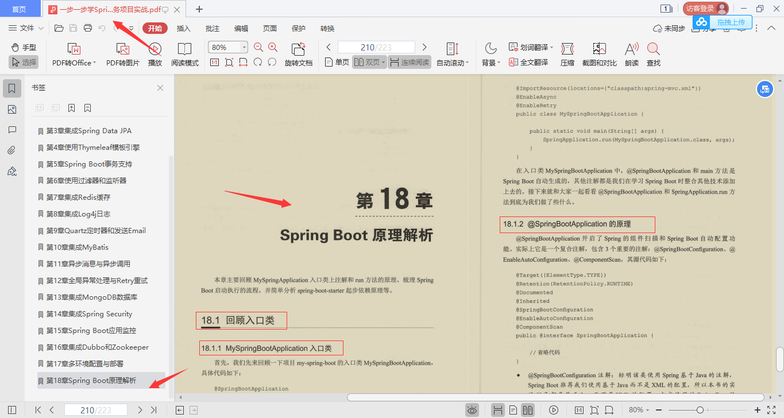
Task: Open a new tab with the plus button
Action: (199, 9)
